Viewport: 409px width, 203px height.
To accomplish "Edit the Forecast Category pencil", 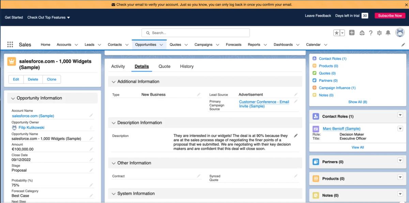I will click(x=91, y=196).
